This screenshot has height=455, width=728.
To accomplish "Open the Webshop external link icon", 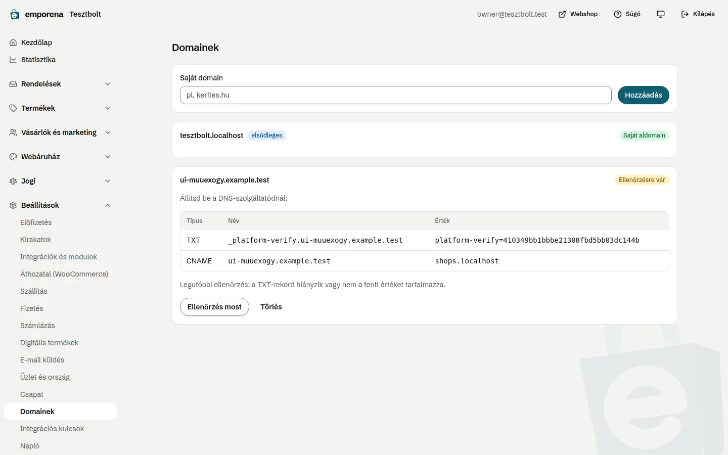I will tap(562, 14).
